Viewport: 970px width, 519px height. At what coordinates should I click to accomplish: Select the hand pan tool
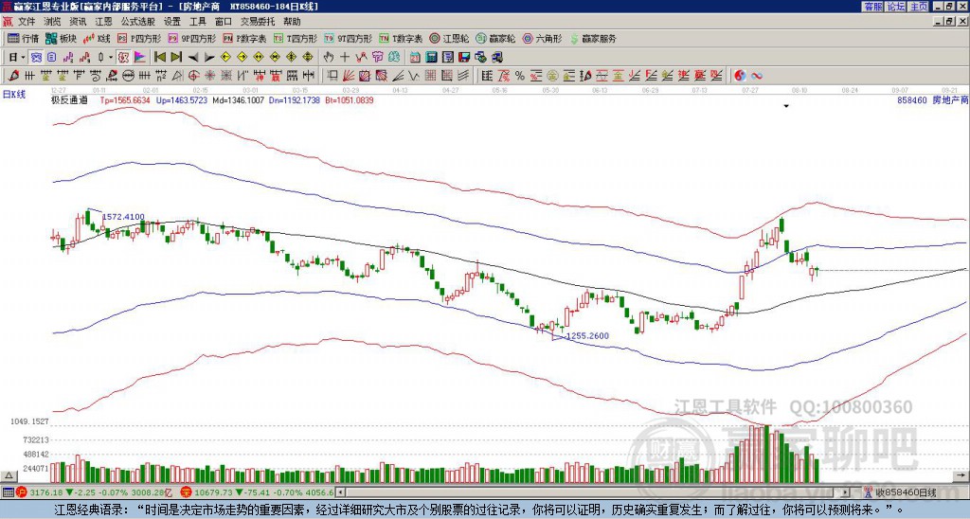pos(328,57)
